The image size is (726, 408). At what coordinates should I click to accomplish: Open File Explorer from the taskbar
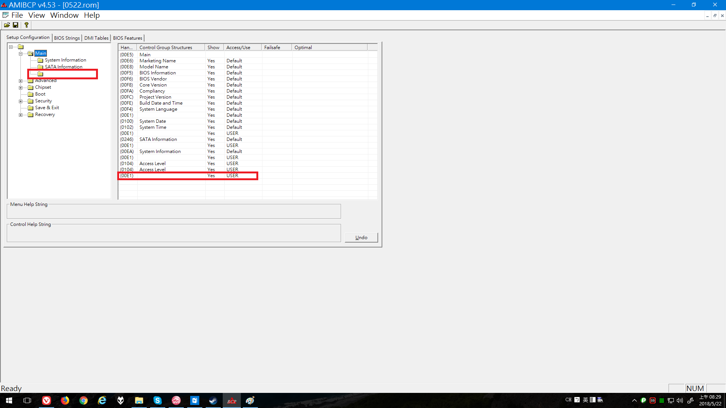coord(139,400)
